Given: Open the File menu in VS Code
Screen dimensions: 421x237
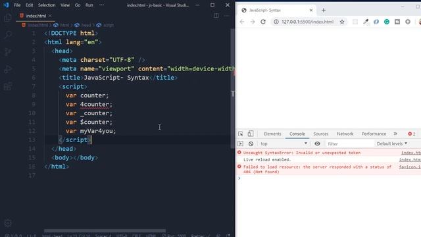Looking at the screenshot, I should [17, 5].
